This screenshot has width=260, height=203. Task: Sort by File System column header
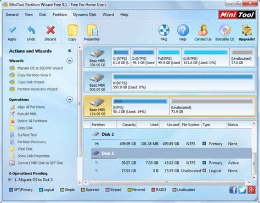pos(190,125)
